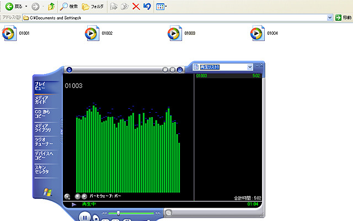
Task: Click the left grey round button above visualization
Action: tap(165, 70)
